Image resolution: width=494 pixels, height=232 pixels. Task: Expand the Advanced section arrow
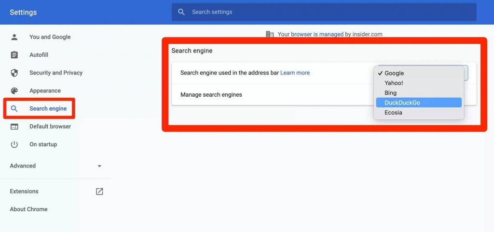coord(99,166)
